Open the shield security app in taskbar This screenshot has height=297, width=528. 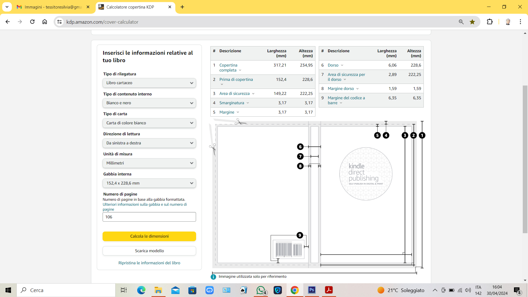click(278, 290)
